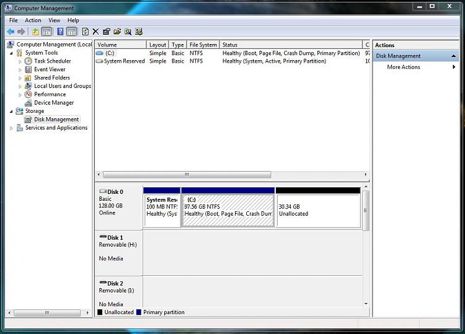This screenshot has width=465, height=334.
Task: Click the Performance icon in tree
Action: point(28,94)
